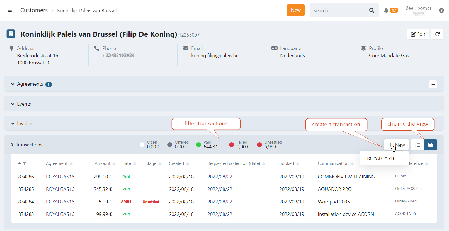This screenshot has width=449, height=231.
Task: Switch to grid table view icon
Action: point(431,145)
